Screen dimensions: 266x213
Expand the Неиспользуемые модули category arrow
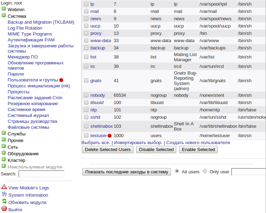coord(3,166)
